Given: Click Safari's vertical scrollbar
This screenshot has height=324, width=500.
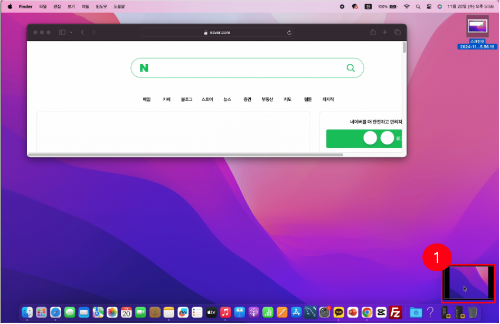Looking at the screenshot, I should click(x=404, y=48).
